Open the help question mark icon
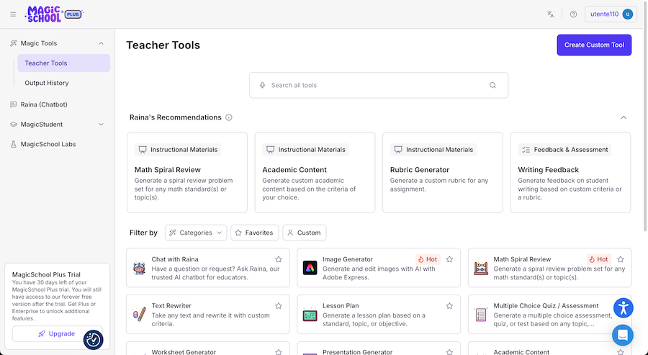Screen dimensions: 648x355 [x=573, y=14]
